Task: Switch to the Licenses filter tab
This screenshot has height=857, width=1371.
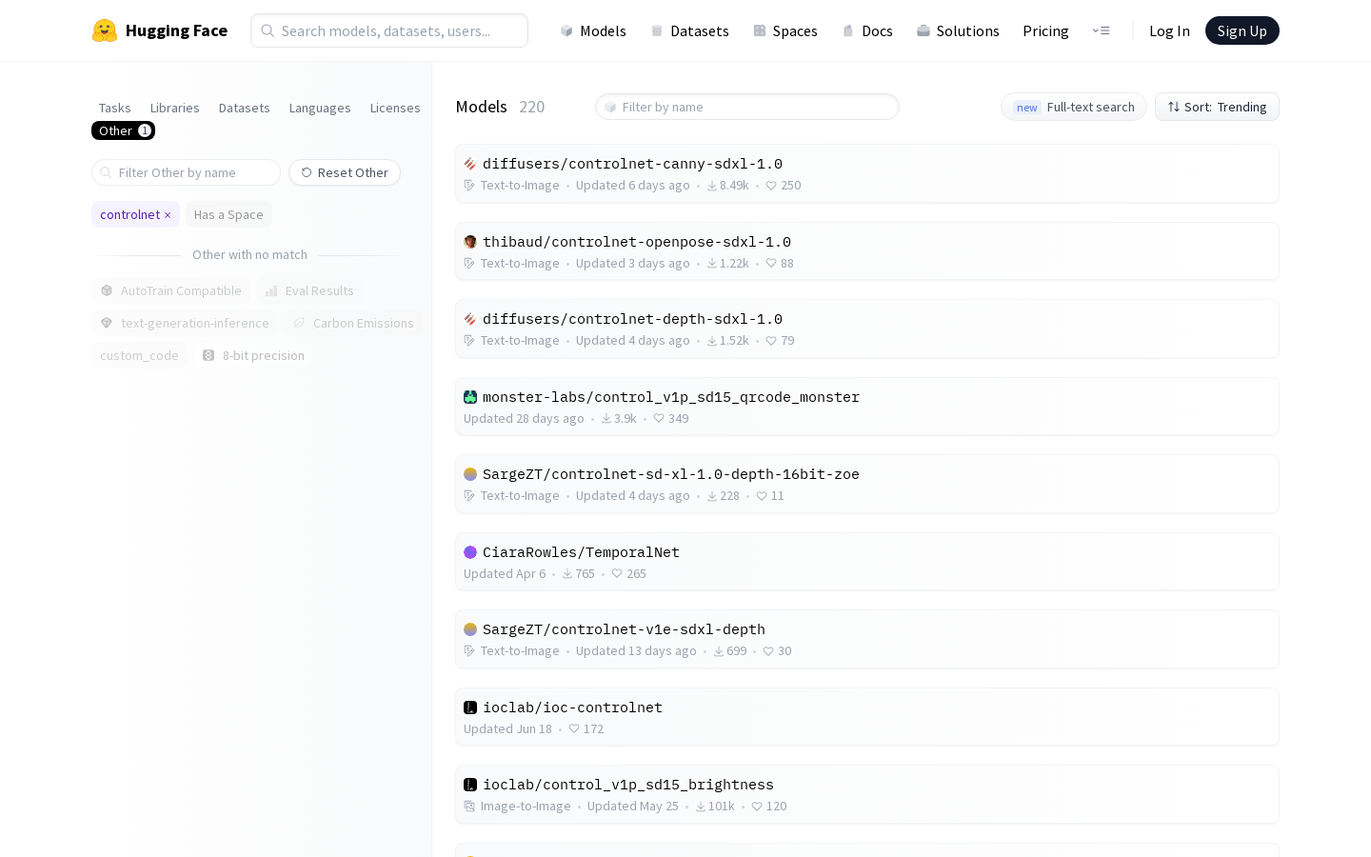Action: coord(395,108)
